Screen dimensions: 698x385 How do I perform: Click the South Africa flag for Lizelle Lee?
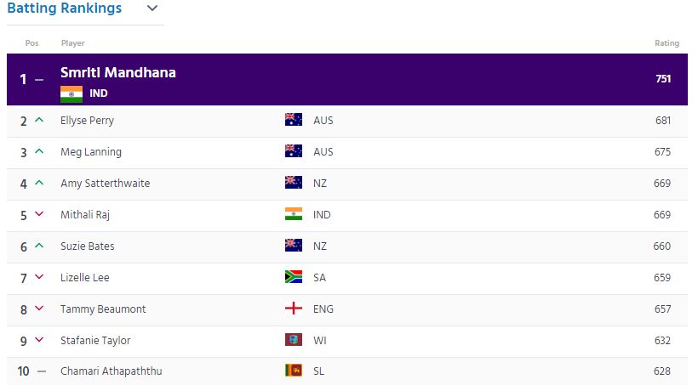click(x=294, y=276)
